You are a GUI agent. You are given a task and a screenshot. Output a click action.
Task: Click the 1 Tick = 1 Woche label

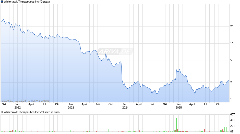(39, 101)
